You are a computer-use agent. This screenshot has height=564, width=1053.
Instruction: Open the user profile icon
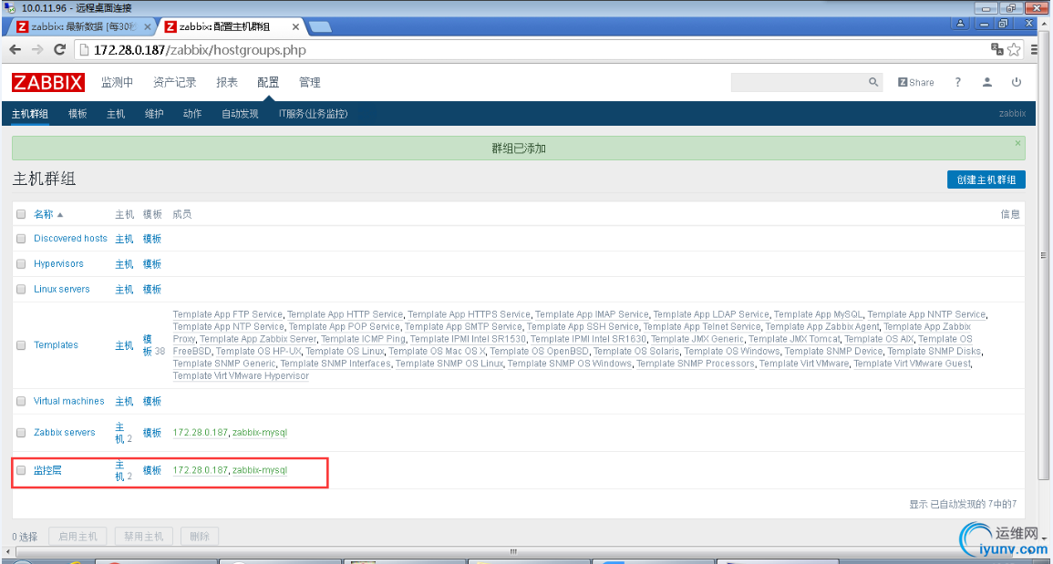pos(987,82)
